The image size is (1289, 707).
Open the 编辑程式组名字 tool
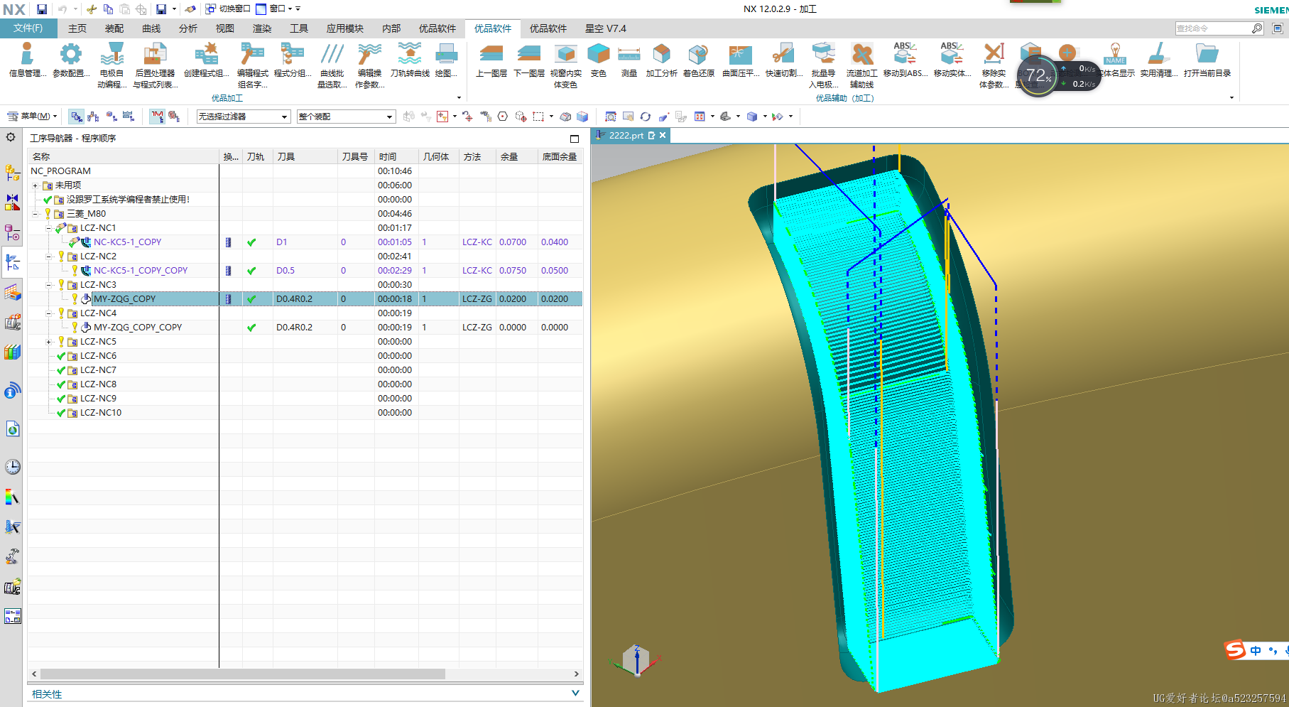[252, 65]
